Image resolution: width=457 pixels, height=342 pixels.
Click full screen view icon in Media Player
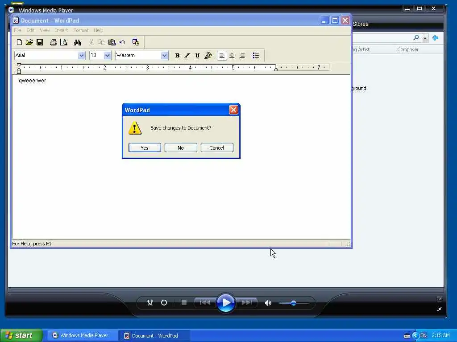(439, 299)
